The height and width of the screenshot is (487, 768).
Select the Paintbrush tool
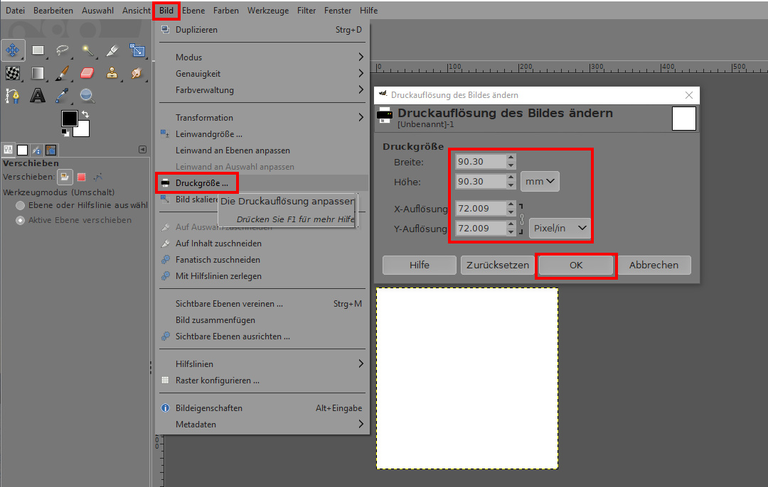pyautogui.click(x=62, y=73)
